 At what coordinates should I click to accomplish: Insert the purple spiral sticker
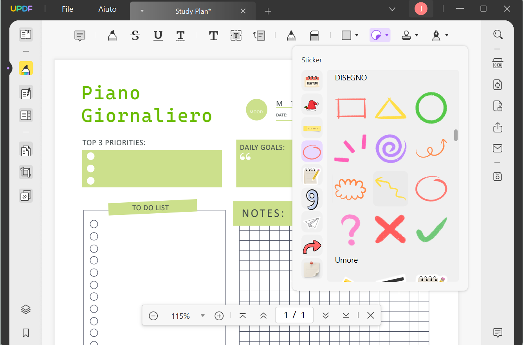tap(391, 148)
